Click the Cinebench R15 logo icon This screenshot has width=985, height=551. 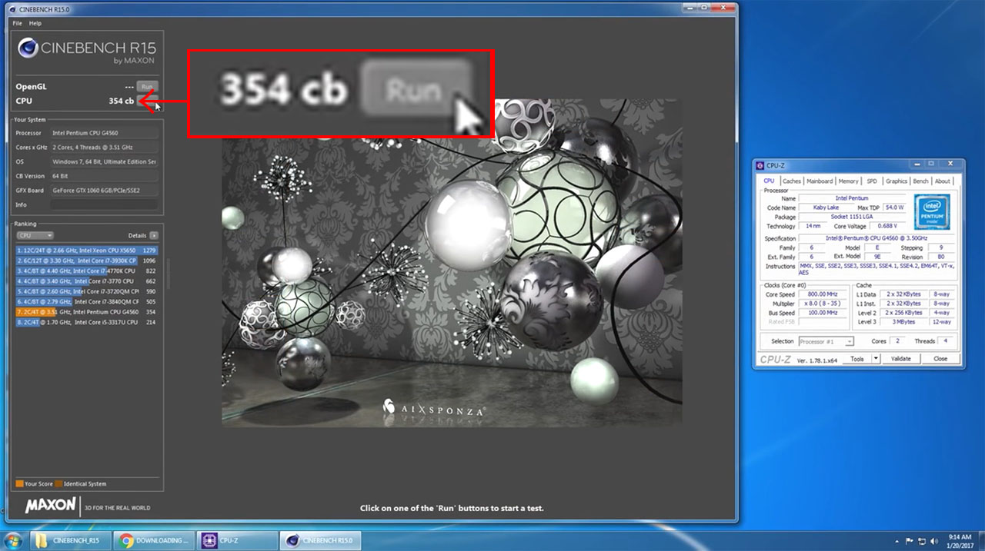pos(28,49)
